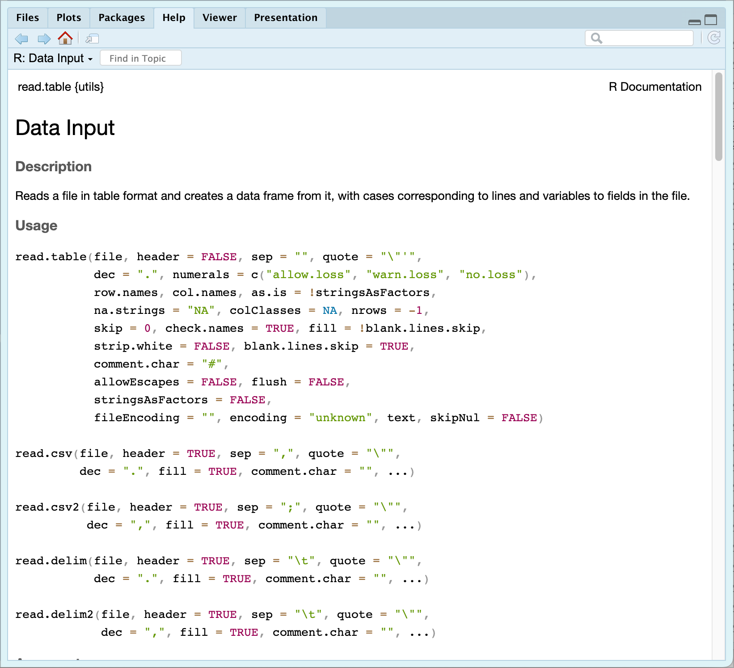This screenshot has height=668, width=734.
Task: Click the "warn.loss" string
Action: [x=405, y=275]
